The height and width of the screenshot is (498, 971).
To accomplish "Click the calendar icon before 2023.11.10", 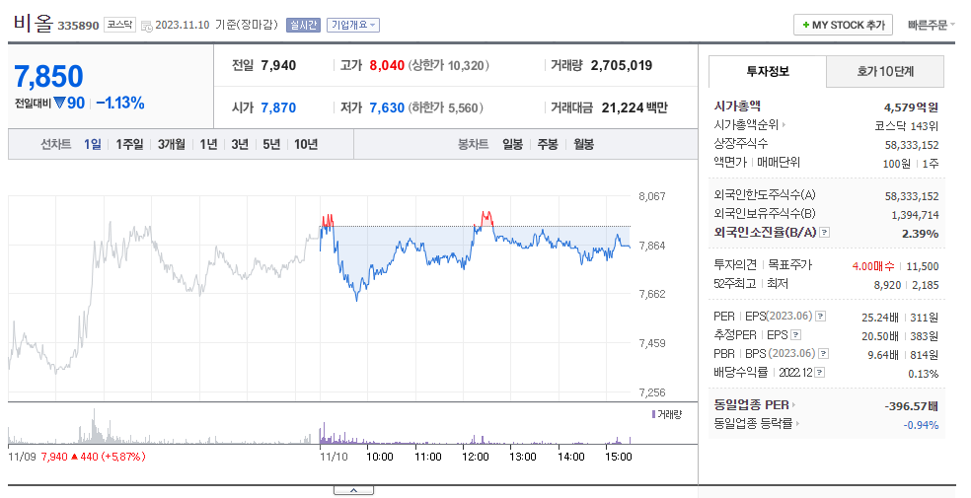I will [146, 26].
